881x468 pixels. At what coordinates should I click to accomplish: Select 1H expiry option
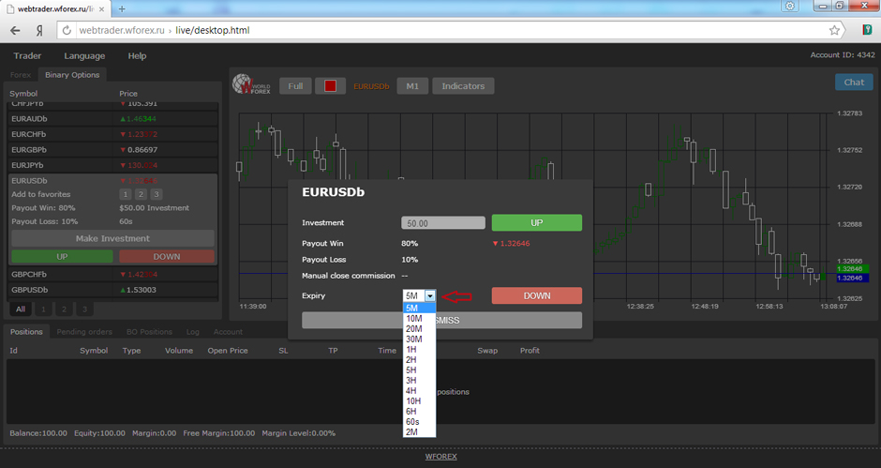click(x=419, y=349)
